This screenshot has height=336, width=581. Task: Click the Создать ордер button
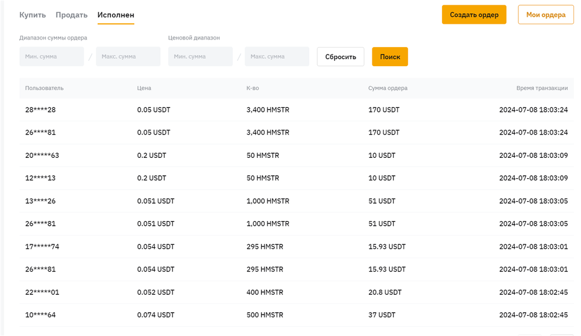[474, 15]
